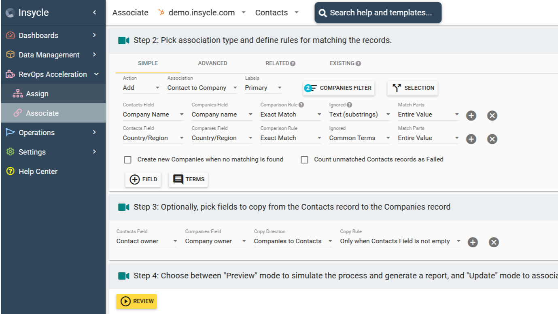Open help icon next to Related tab

coord(293,64)
